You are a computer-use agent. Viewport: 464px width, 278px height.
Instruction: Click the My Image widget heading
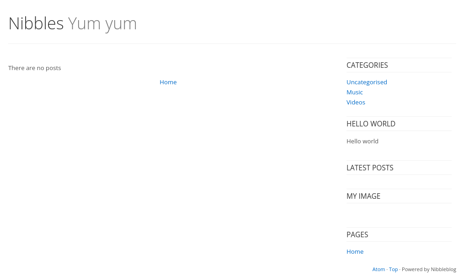click(x=363, y=196)
